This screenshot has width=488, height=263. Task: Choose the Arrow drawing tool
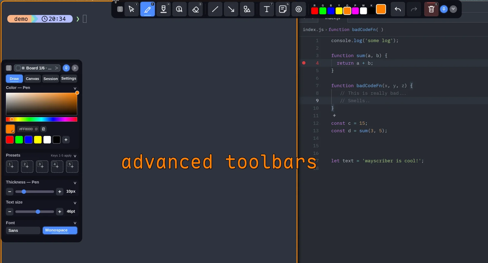click(231, 9)
